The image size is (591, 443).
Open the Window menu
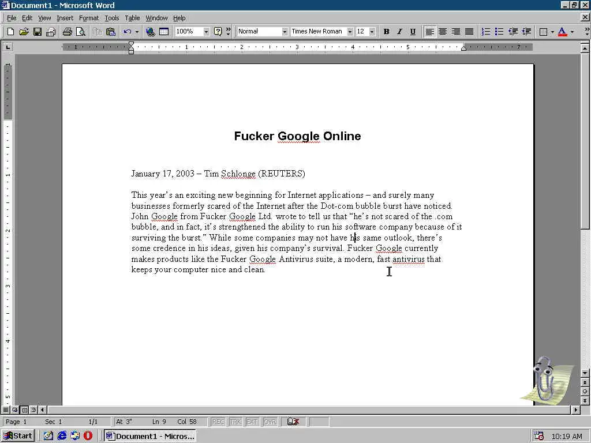tap(156, 18)
